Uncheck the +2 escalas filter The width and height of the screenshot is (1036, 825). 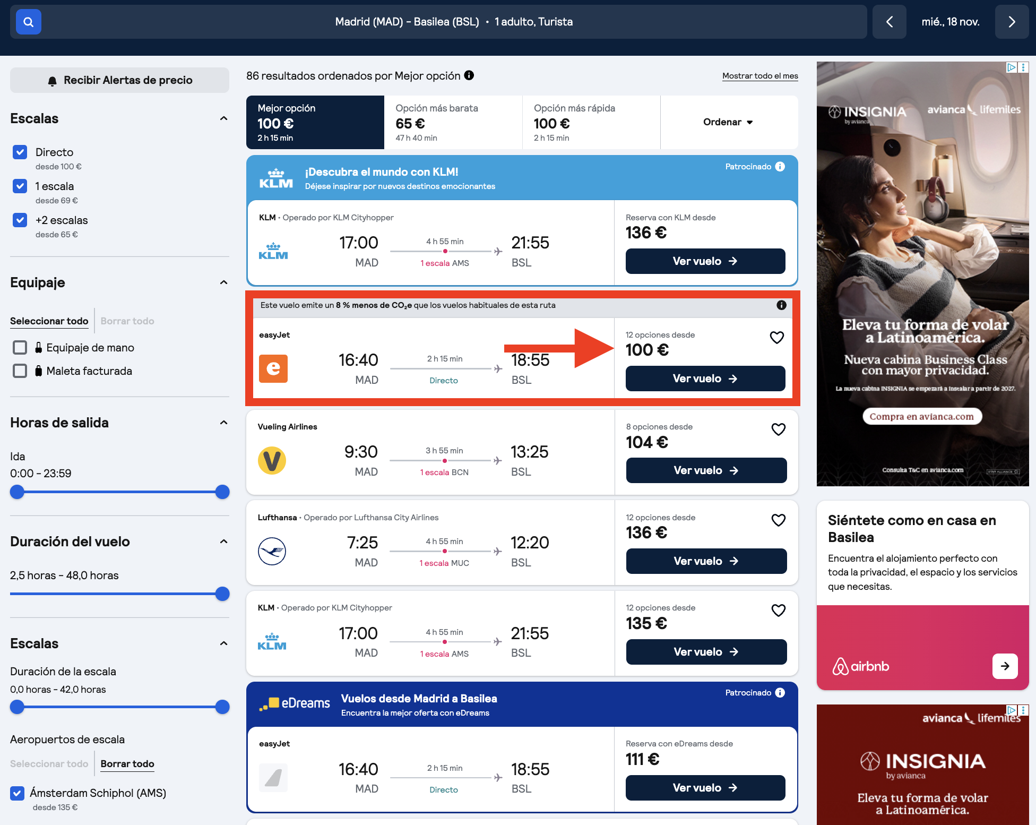pos(20,220)
